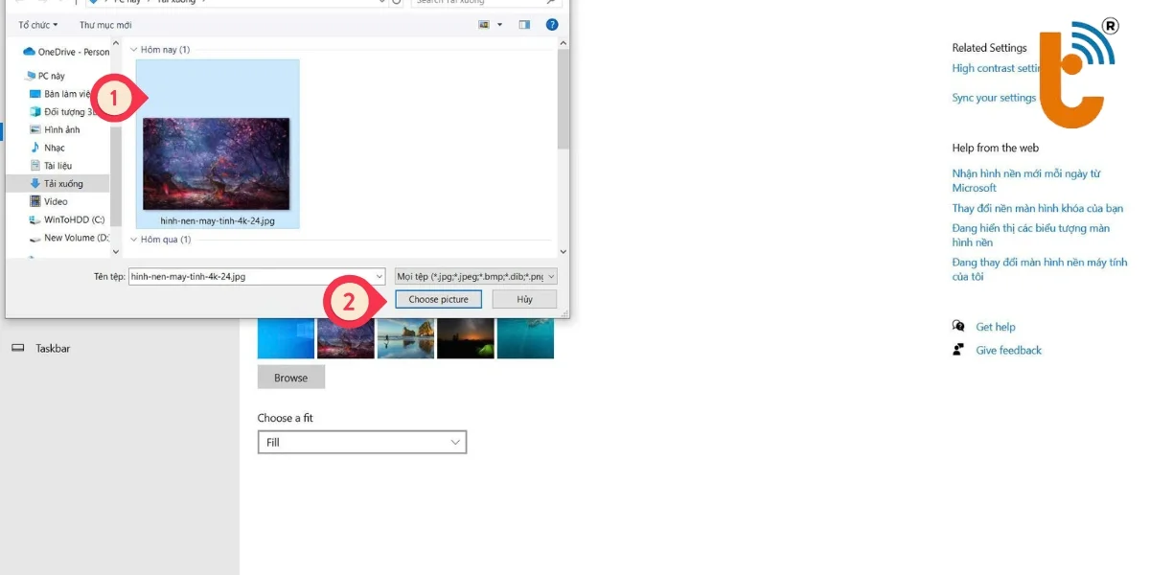Open the Choose a fit dropdown
The width and height of the screenshot is (1150, 575).
click(x=361, y=443)
